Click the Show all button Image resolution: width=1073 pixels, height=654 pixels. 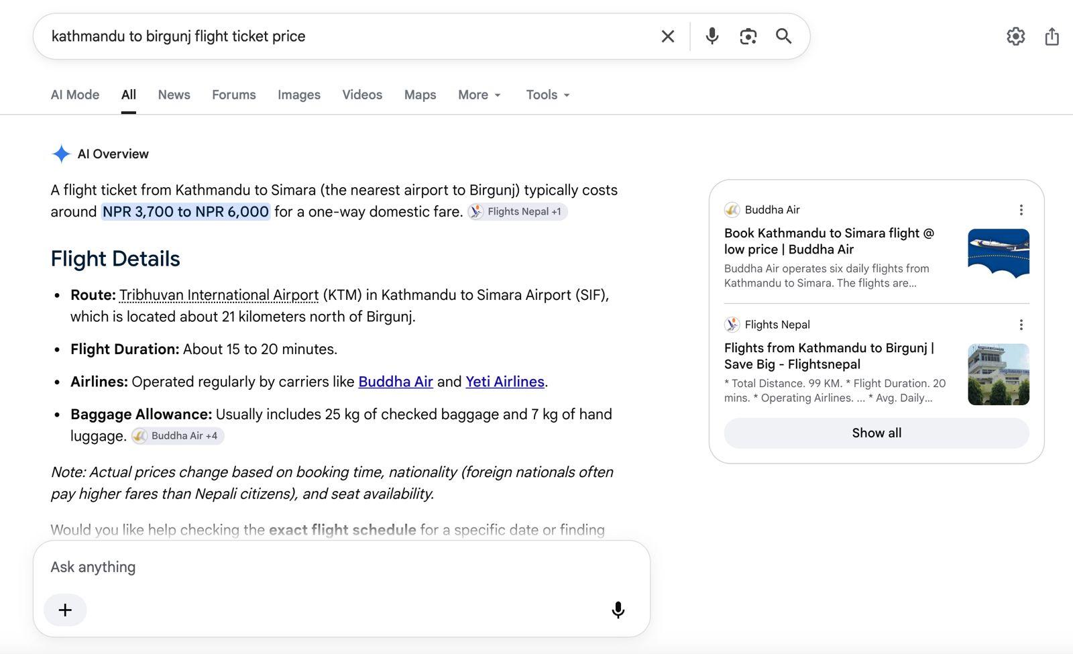(x=877, y=433)
